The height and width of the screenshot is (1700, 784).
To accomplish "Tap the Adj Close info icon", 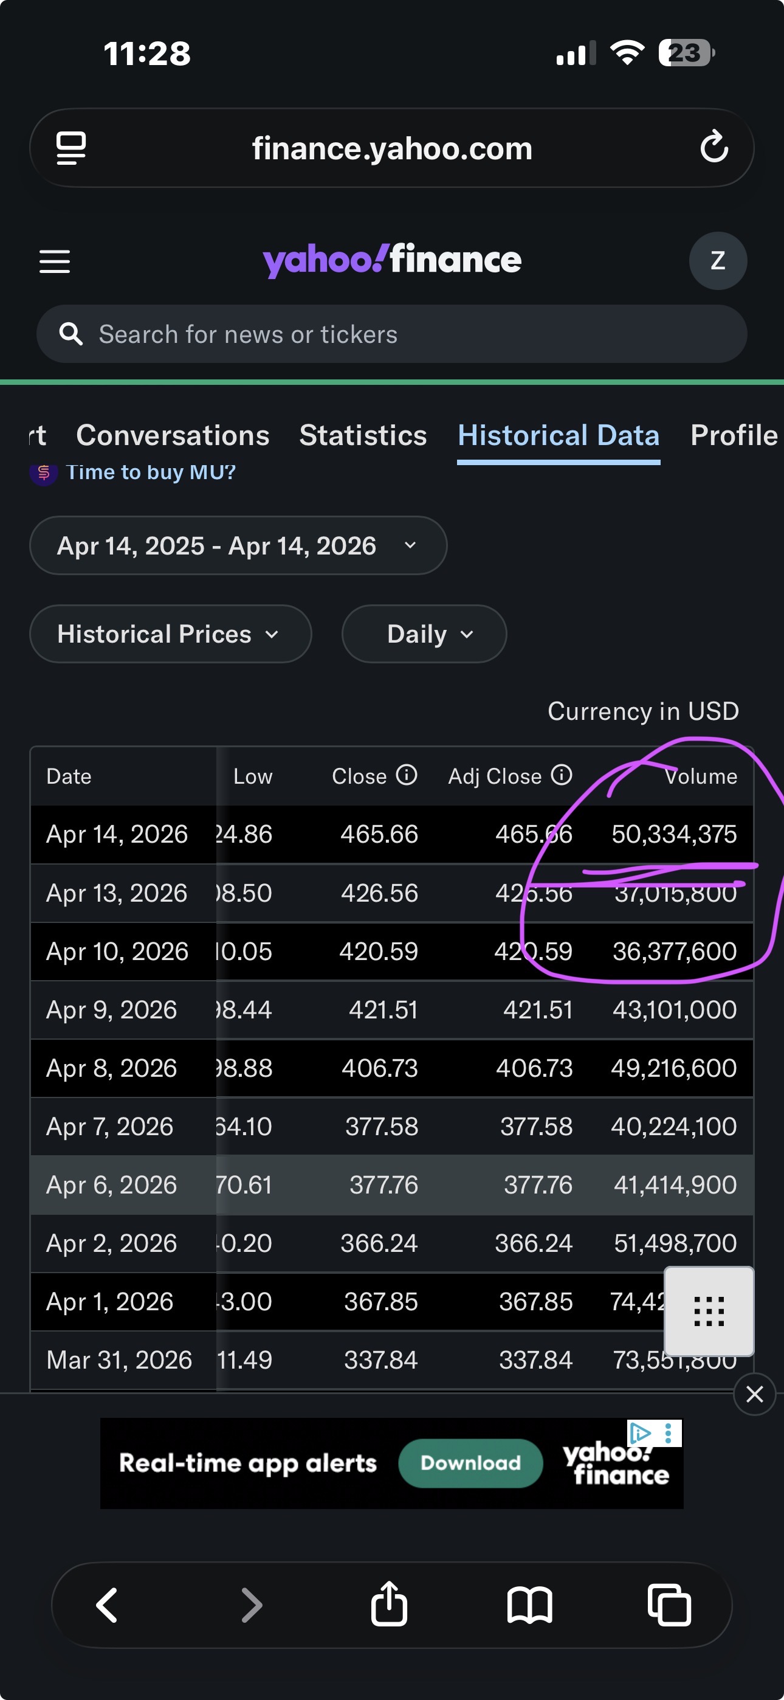I will 562,775.
